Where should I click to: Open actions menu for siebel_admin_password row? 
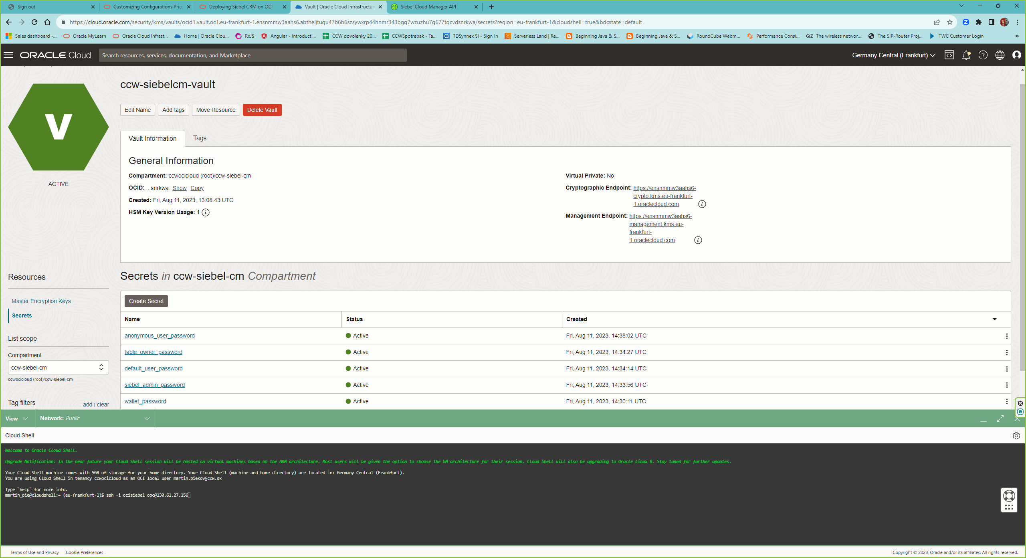click(x=1006, y=385)
